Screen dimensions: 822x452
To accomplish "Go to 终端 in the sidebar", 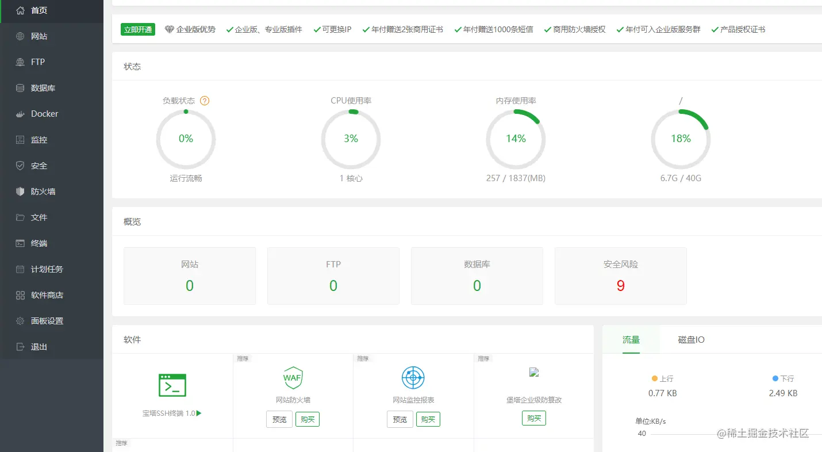I will pos(52,243).
